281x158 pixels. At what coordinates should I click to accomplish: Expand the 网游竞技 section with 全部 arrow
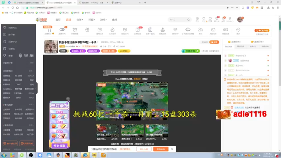click(31, 71)
